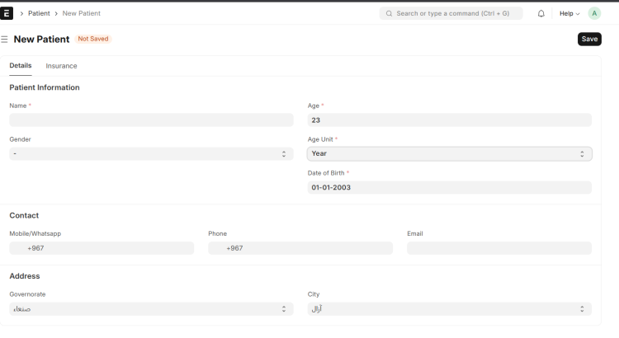Viewport: 619px width, 338px height.
Task: Open the user avatar menu
Action: 594,14
